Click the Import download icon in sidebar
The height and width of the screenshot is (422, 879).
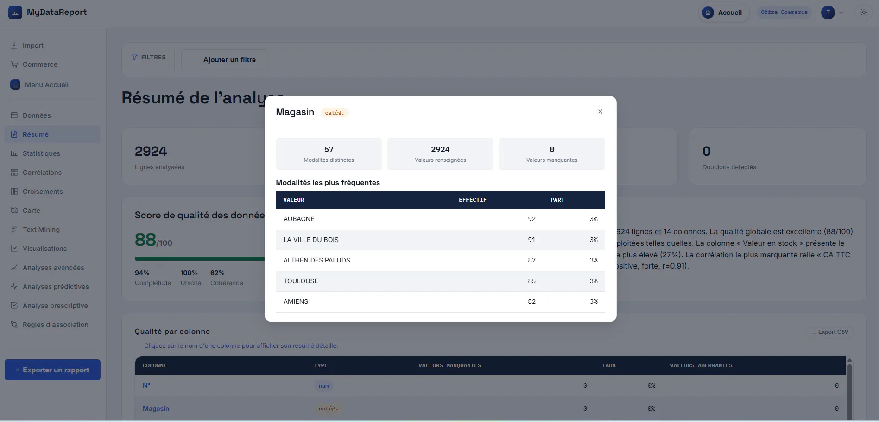coord(14,45)
